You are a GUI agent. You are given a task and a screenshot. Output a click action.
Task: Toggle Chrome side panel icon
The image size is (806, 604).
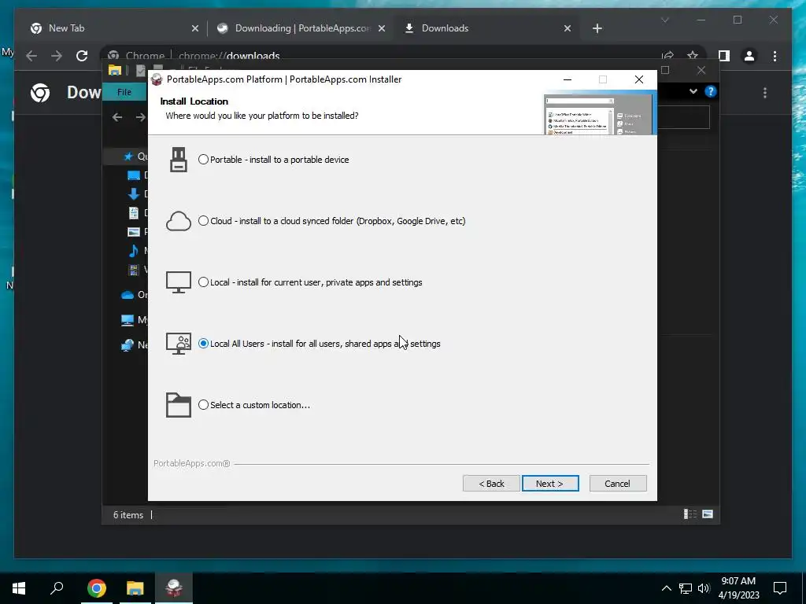(x=724, y=56)
